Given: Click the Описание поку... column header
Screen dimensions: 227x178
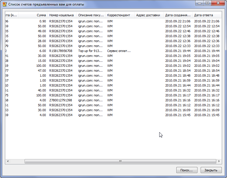Looking at the screenshot, I should pyautogui.click(x=91, y=15).
